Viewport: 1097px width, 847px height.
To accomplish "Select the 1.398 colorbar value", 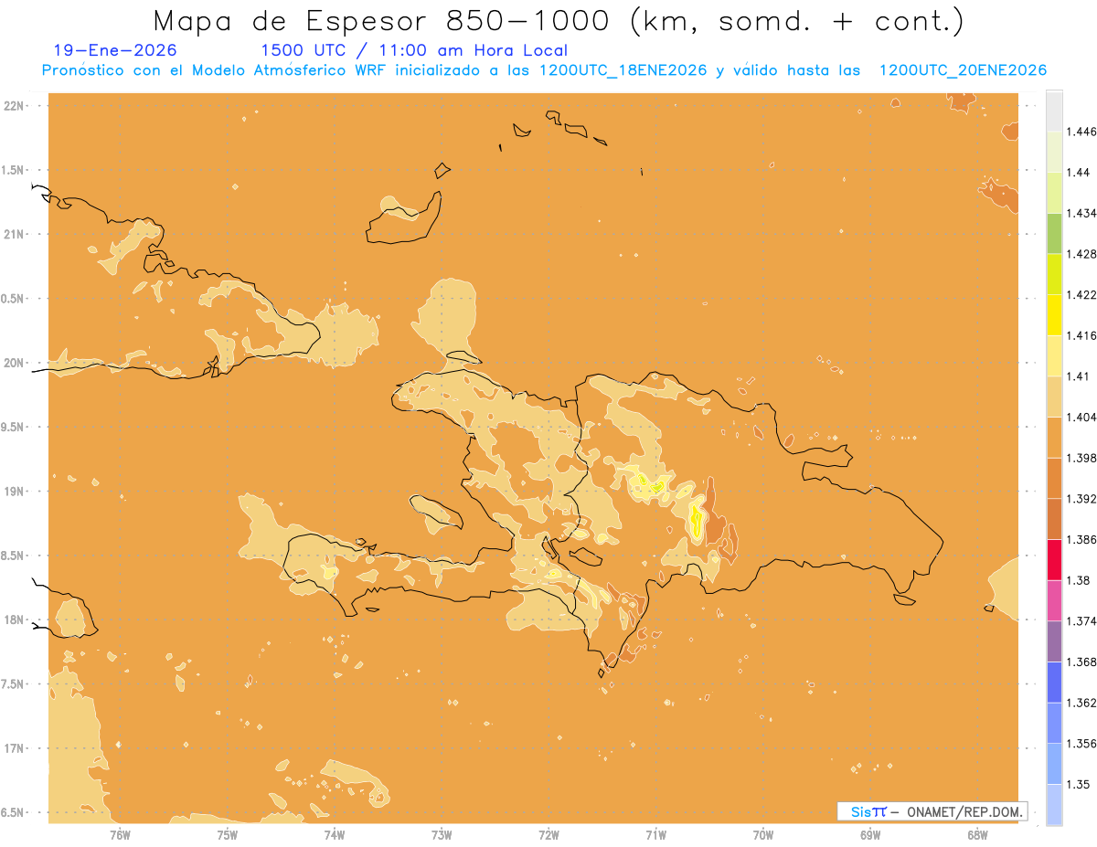I will (1081, 458).
